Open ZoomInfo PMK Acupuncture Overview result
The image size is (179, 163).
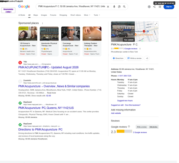[54, 86]
